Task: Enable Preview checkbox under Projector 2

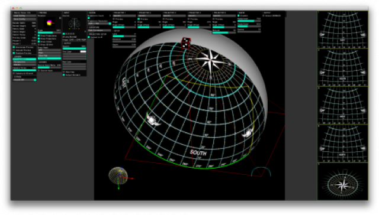Action: (139, 19)
